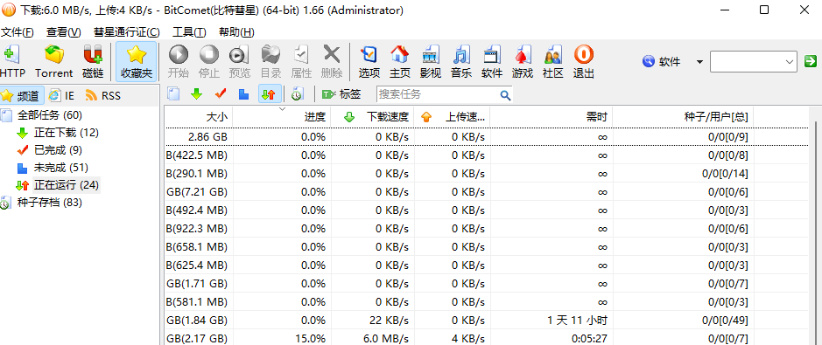Image resolution: width=822 pixels, height=345 pixels.
Task: Sort by 种子/用户[总] column header
Action: pyautogui.click(x=683, y=117)
